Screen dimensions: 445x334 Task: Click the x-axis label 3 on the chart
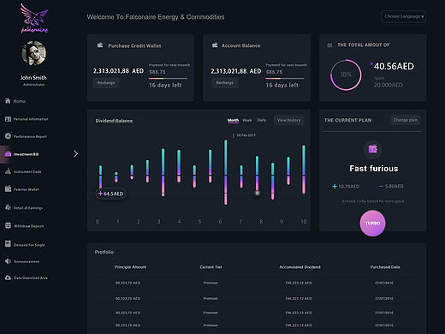(x=159, y=222)
